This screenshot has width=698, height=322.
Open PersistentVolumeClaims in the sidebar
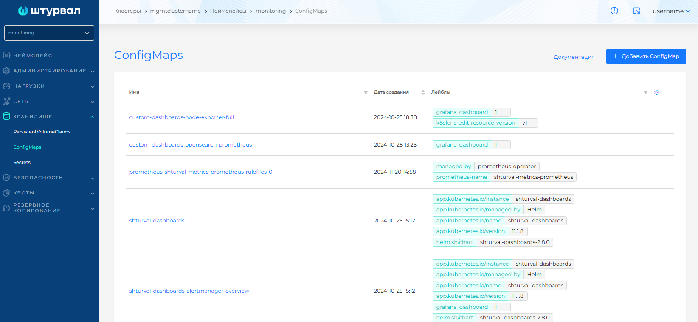(x=42, y=132)
